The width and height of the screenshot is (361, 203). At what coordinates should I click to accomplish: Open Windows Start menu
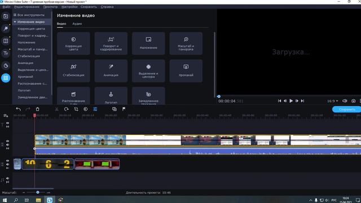click(x=5, y=200)
